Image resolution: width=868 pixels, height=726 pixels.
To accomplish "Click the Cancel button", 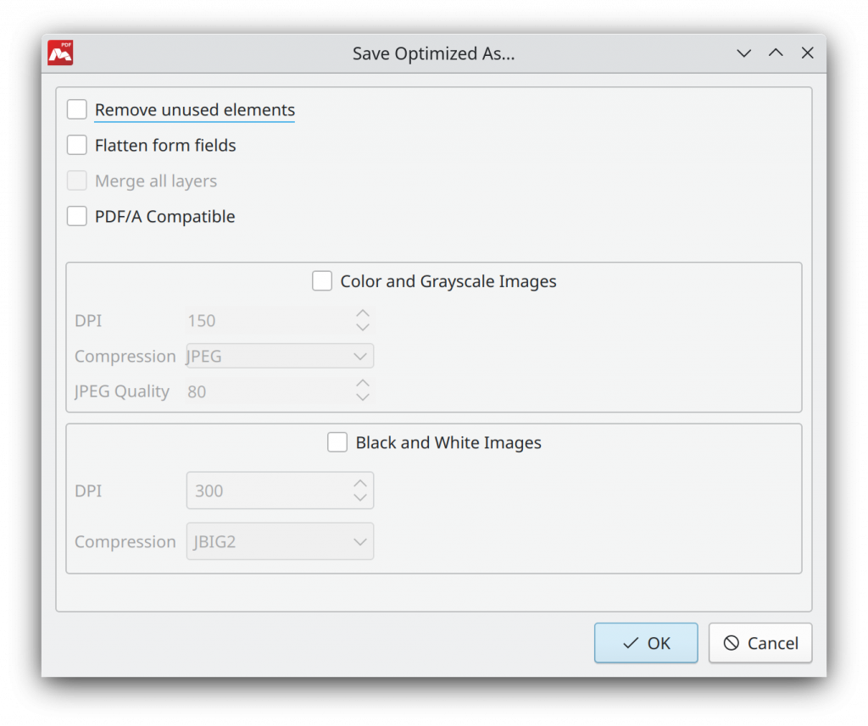I will point(760,643).
